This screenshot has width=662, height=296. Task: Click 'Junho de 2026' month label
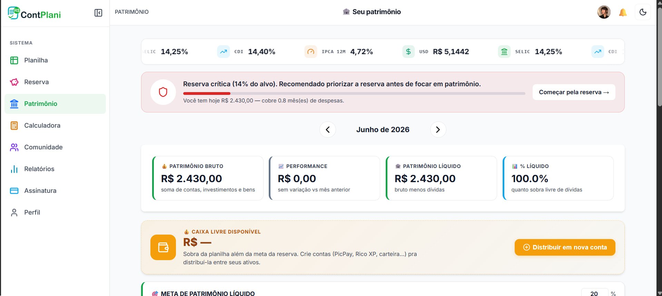tap(383, 130)
